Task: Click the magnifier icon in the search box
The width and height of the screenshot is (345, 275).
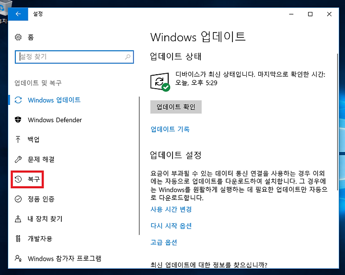Action: [x=127, y=57]
